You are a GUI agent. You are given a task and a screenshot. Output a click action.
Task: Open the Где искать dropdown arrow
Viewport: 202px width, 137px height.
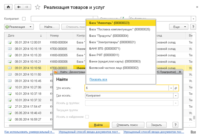176,96
